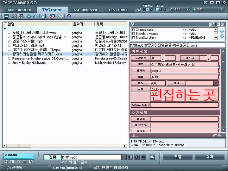Click the artist field containing gongha
Screen dimensions: 228x171
(184, 71)
